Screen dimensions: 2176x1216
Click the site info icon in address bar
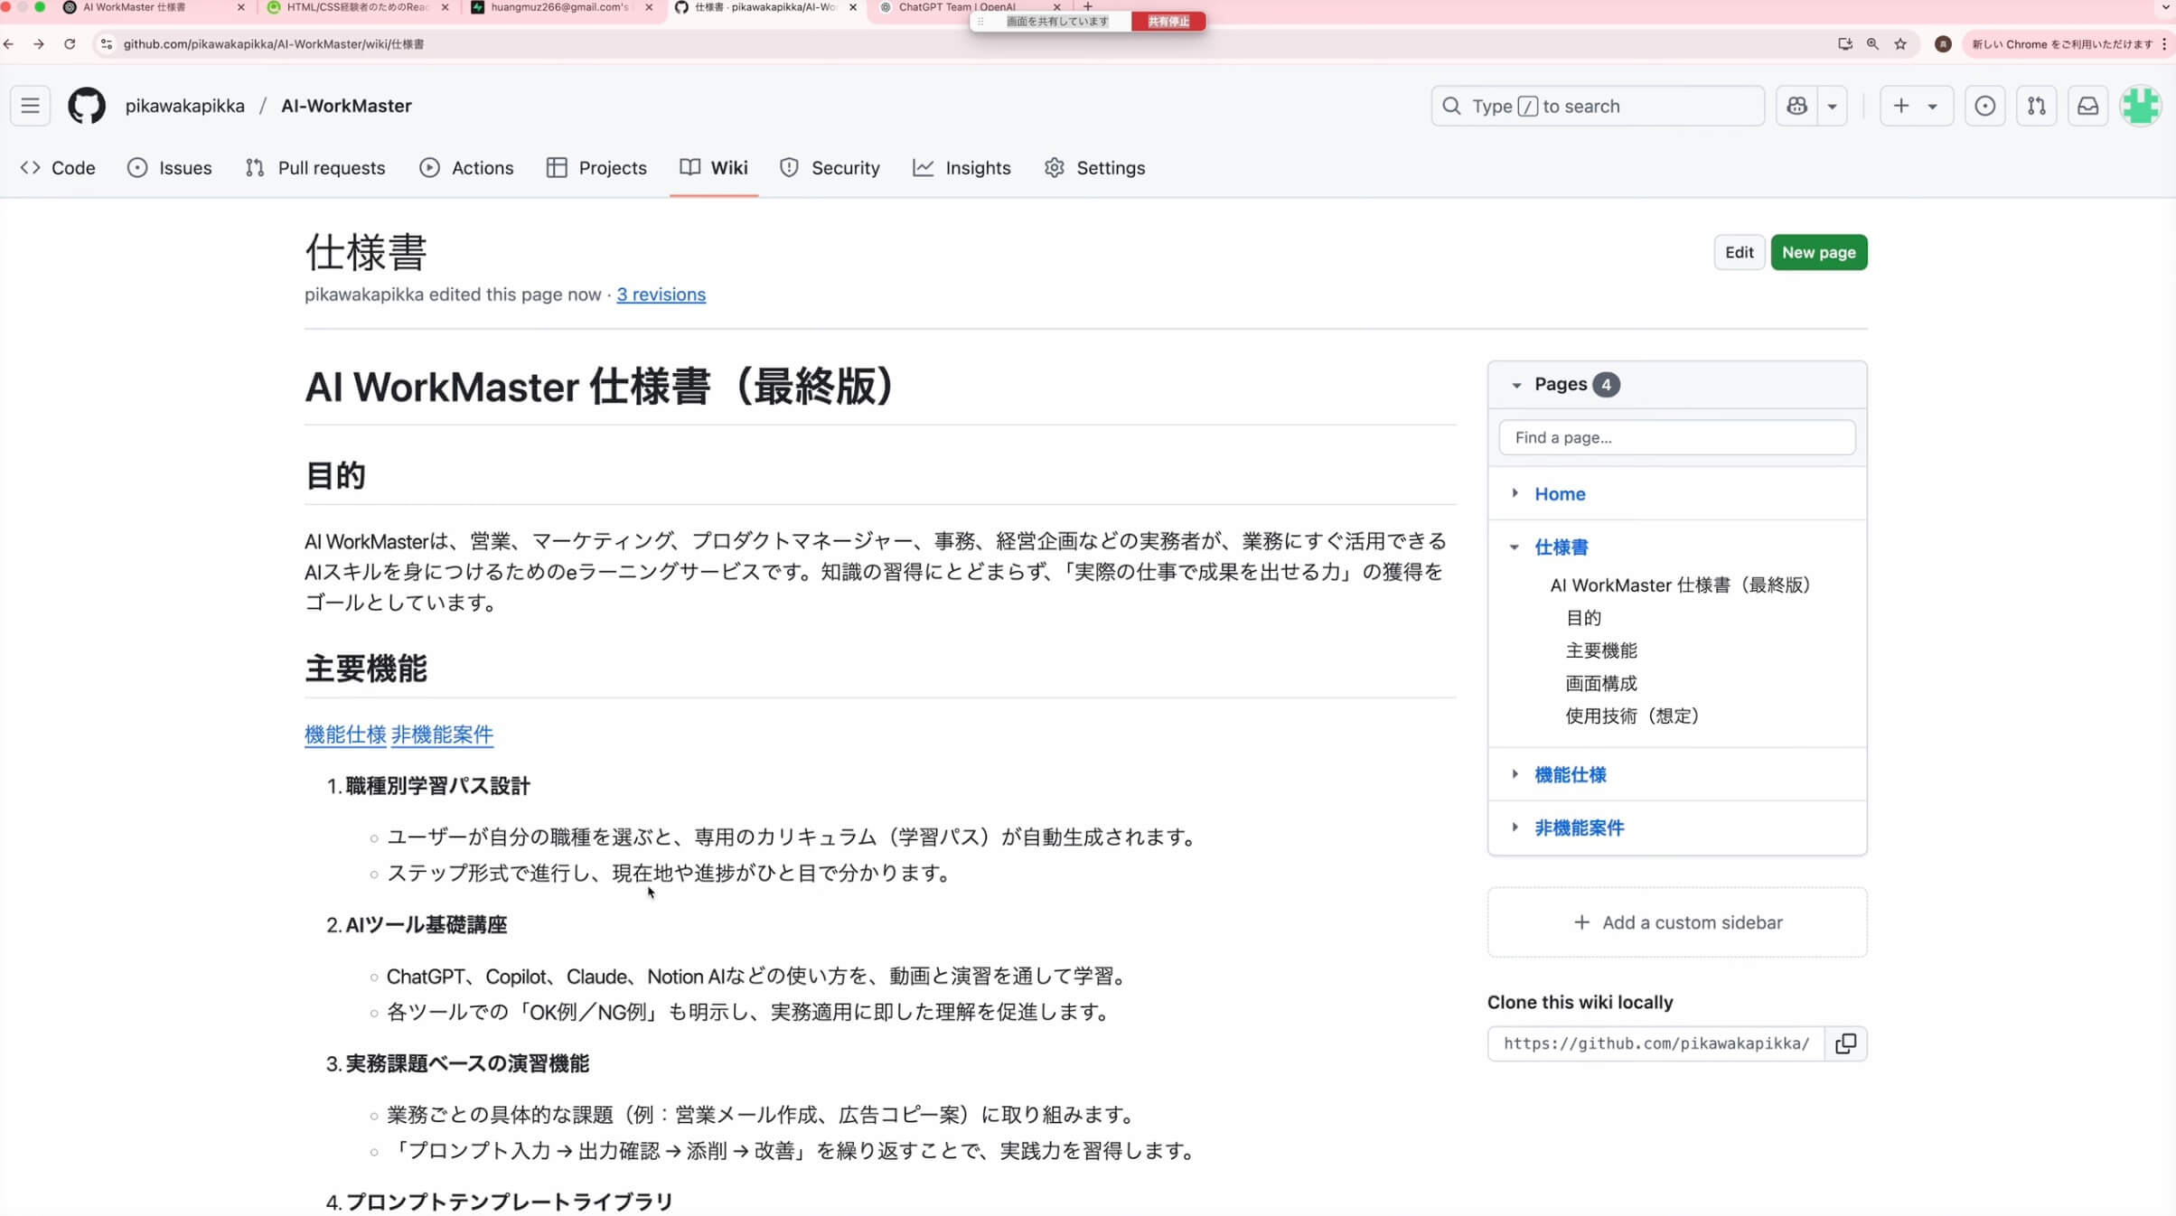[106, 43]
